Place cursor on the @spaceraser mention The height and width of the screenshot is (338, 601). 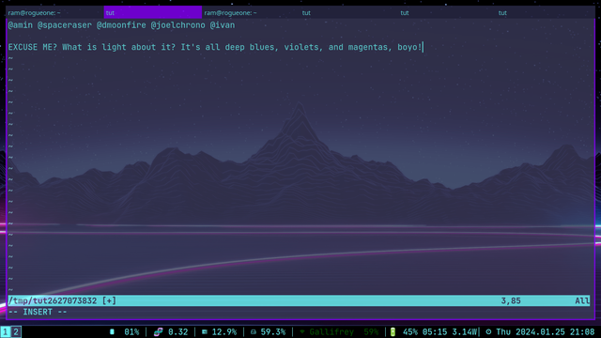pos(65,25)
